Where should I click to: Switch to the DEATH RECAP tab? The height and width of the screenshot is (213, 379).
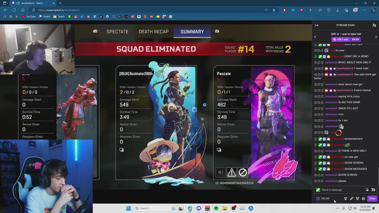154,32
